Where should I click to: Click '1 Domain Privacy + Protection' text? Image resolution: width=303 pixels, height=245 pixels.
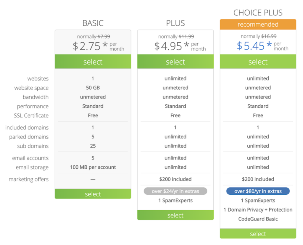(258, 210)
